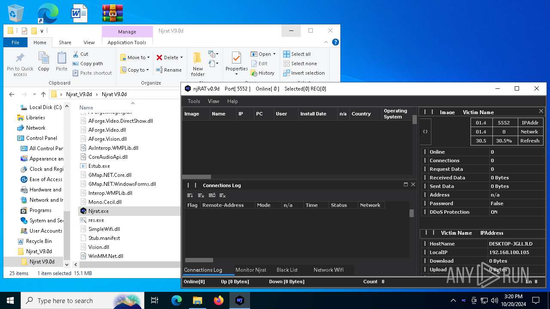The image size is (550, 309).
Task: Click Select none in the ribbon
Action: coord(299,64)
